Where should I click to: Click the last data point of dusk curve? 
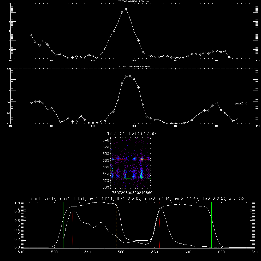pyautogui.click(x=237, y=119)
